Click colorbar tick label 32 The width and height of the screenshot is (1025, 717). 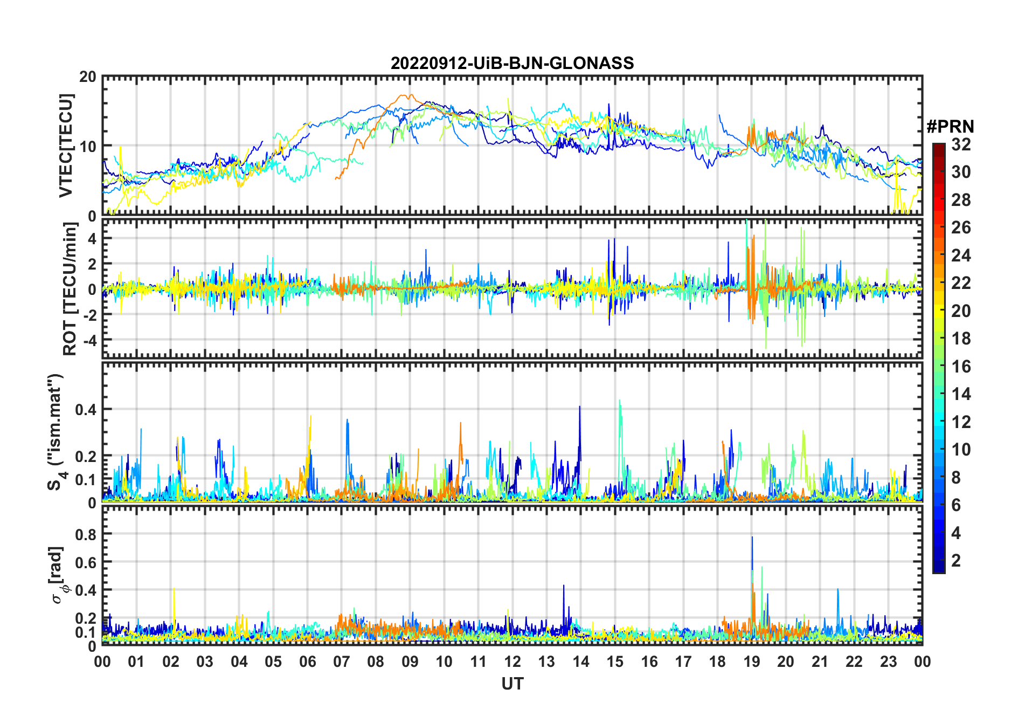[x=961, y=144]
